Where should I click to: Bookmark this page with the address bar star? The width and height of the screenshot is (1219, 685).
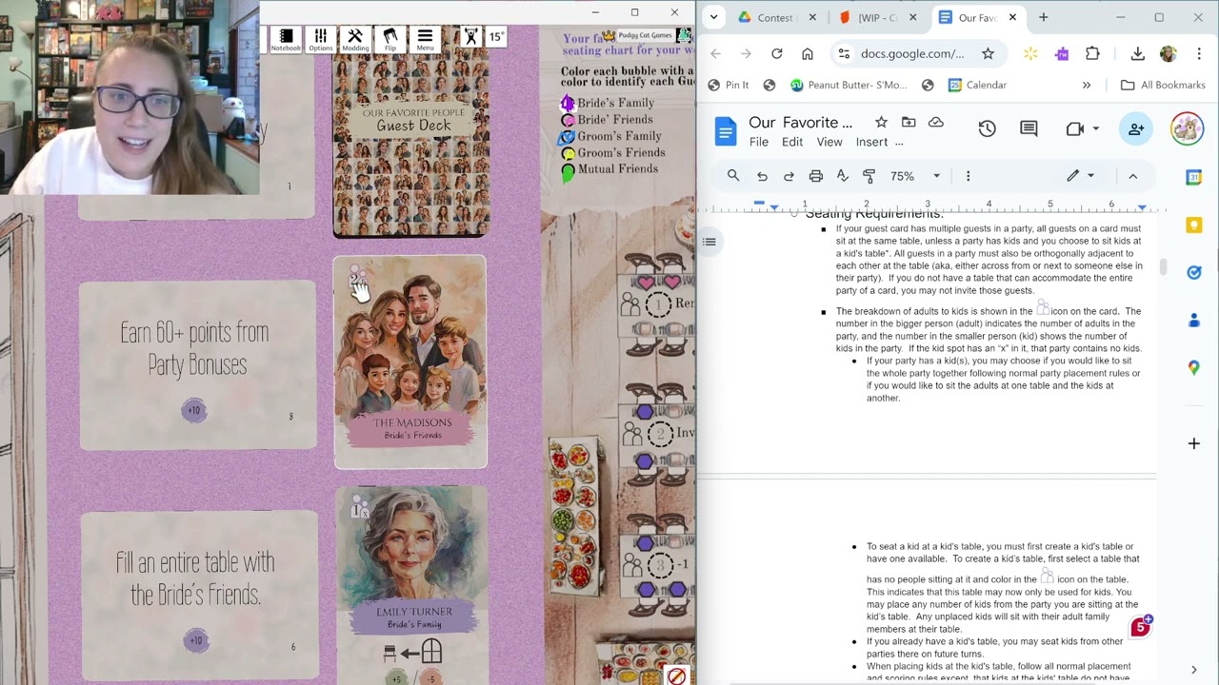tap(988, 53)
